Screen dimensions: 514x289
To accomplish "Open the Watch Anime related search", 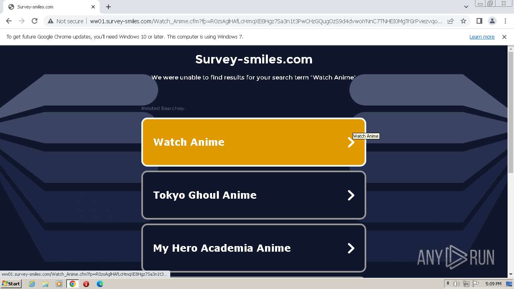I will pos(254,142).
